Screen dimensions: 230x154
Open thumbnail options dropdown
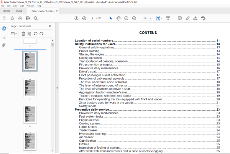pyautogui.click(x=14, y=34)
